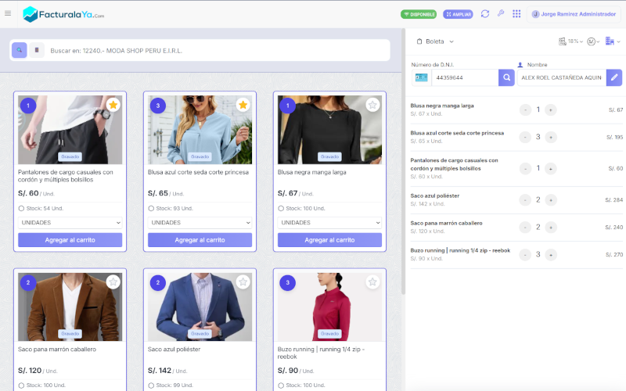This screenshot has height=391, width=626.
Task: Open the hamburger side menu
Action: (x=8, y=13)
